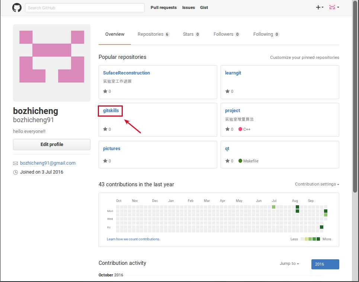
Task: Switch to the Following tab
Action: 266,34
